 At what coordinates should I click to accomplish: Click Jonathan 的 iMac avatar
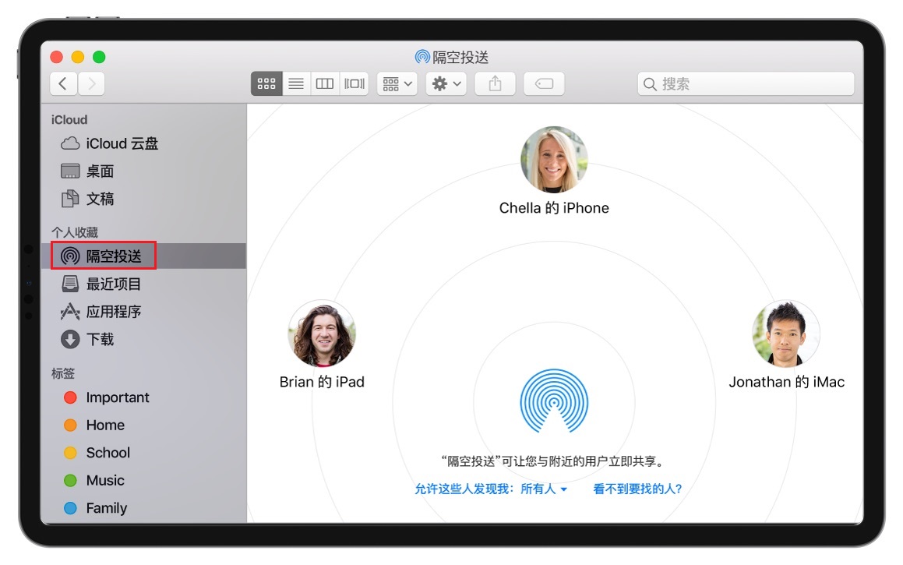click(x=786, y=334)
